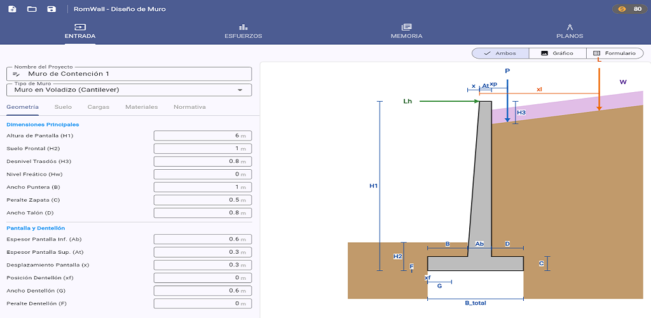
Task: Click the coin credits badge showing 80
Action: point(629,9)
